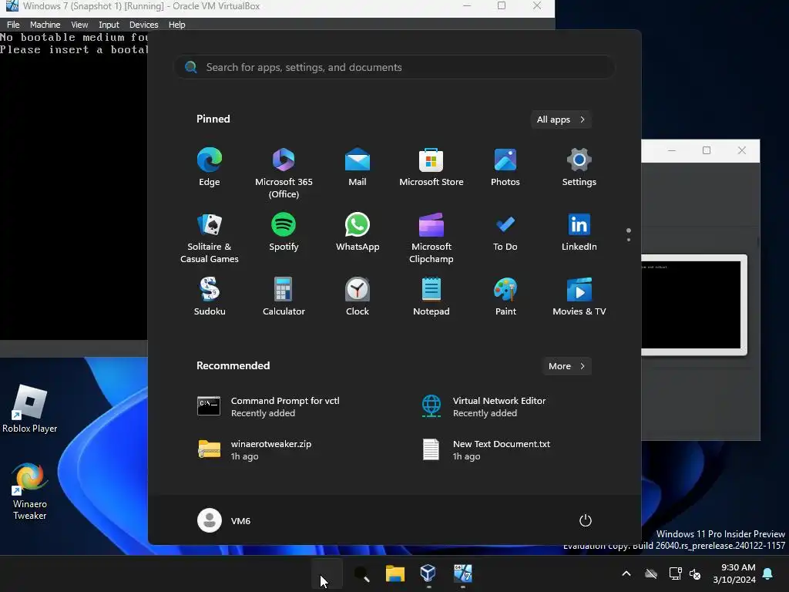Open Command Prompt for vctl recommendation
Screen dimensions: 789x592
268,407
